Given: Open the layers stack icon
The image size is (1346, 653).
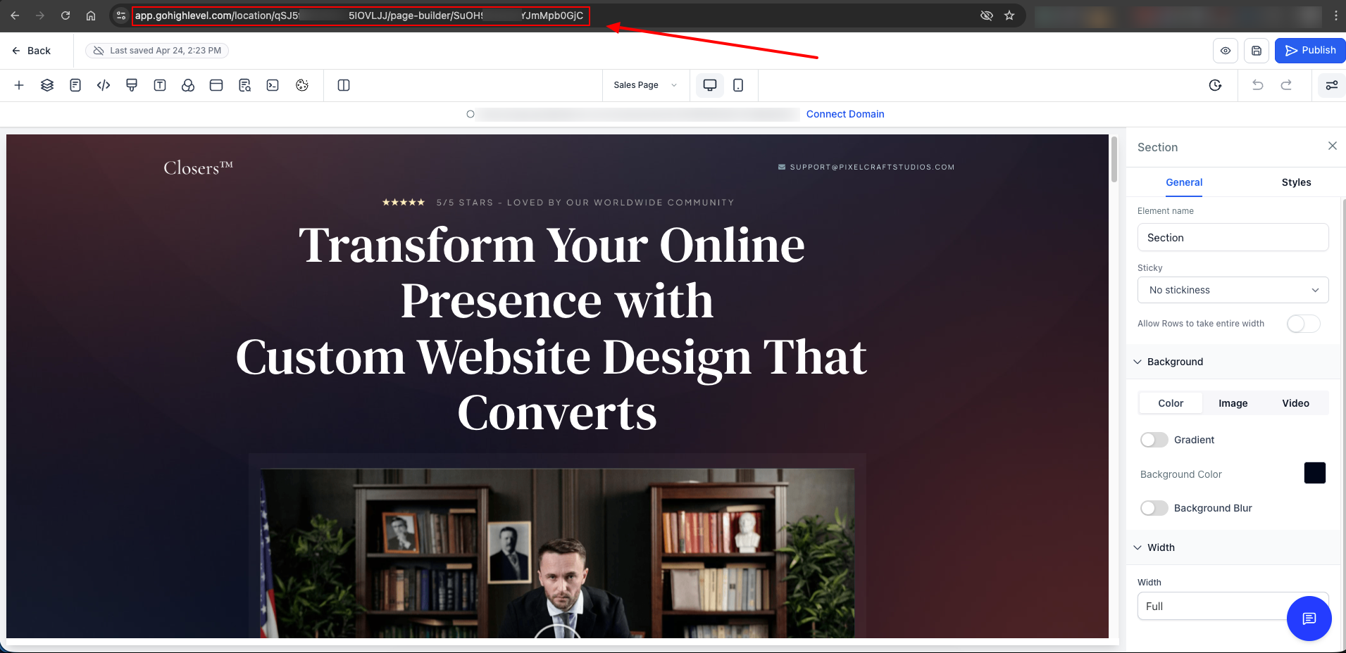Looking at the screenshot, I should [x=47, y=85].
